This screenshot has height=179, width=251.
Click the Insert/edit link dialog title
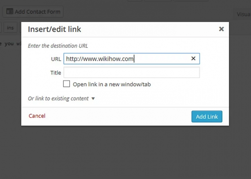click(54, 30)
